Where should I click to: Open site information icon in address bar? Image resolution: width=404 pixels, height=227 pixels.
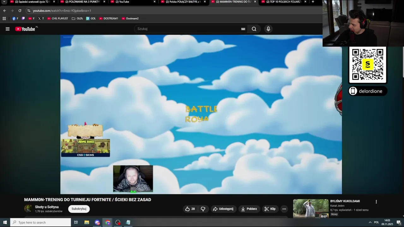[29, 11]
